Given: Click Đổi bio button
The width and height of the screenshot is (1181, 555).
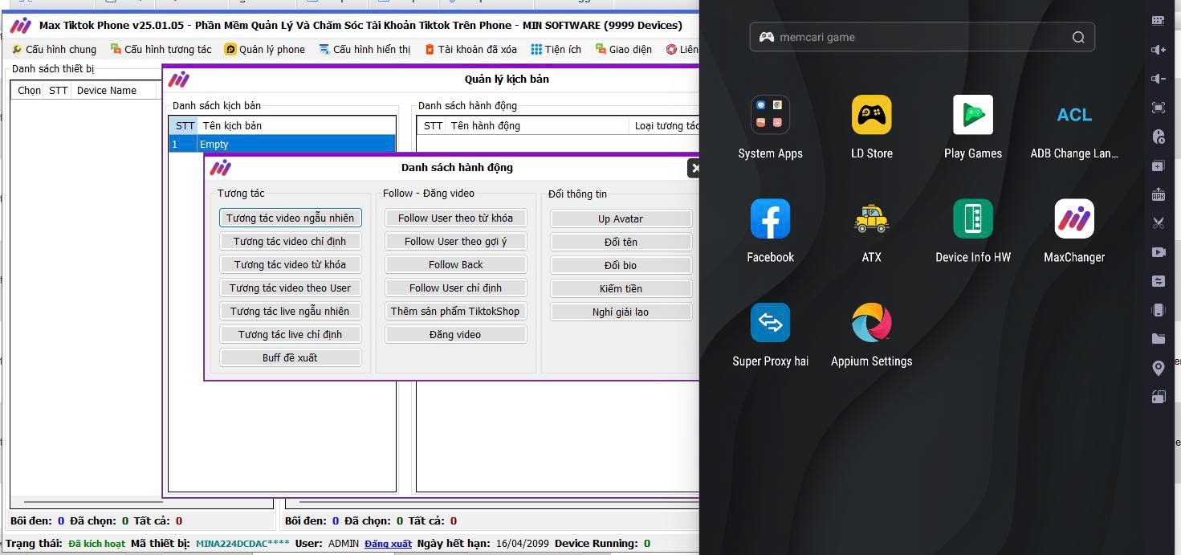Looking at the screenshot, I should click(x=621, y=265).
